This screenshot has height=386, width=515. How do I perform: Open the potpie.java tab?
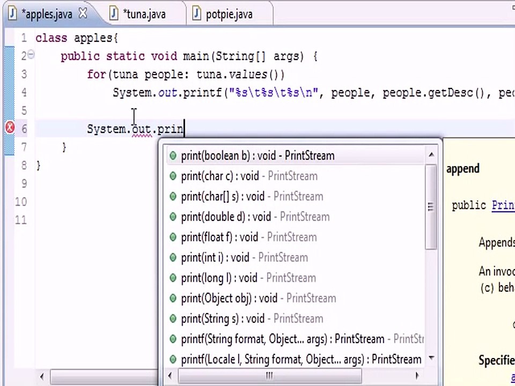[x=229, y=14]
